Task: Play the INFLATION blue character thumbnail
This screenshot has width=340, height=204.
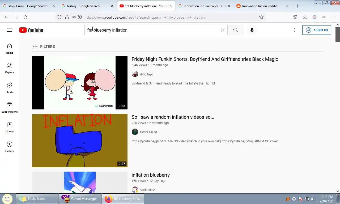Action: coord(80,141)
